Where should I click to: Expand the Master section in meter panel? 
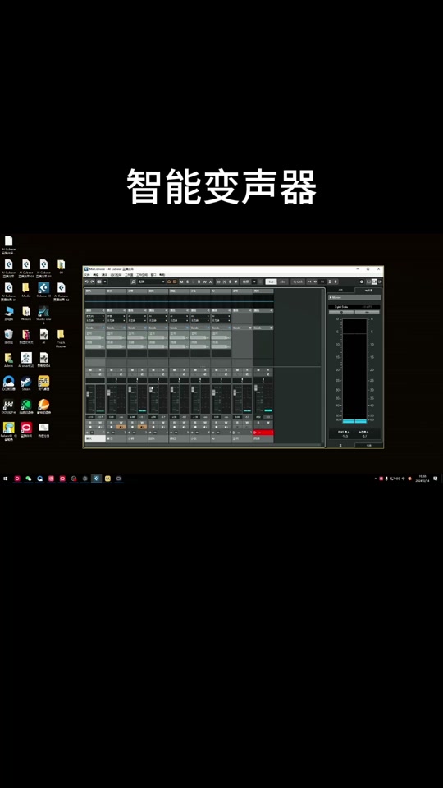(354, 297)
